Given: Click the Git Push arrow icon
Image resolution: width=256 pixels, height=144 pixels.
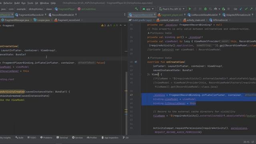Looking at the screenshot, I should point(251,9).
